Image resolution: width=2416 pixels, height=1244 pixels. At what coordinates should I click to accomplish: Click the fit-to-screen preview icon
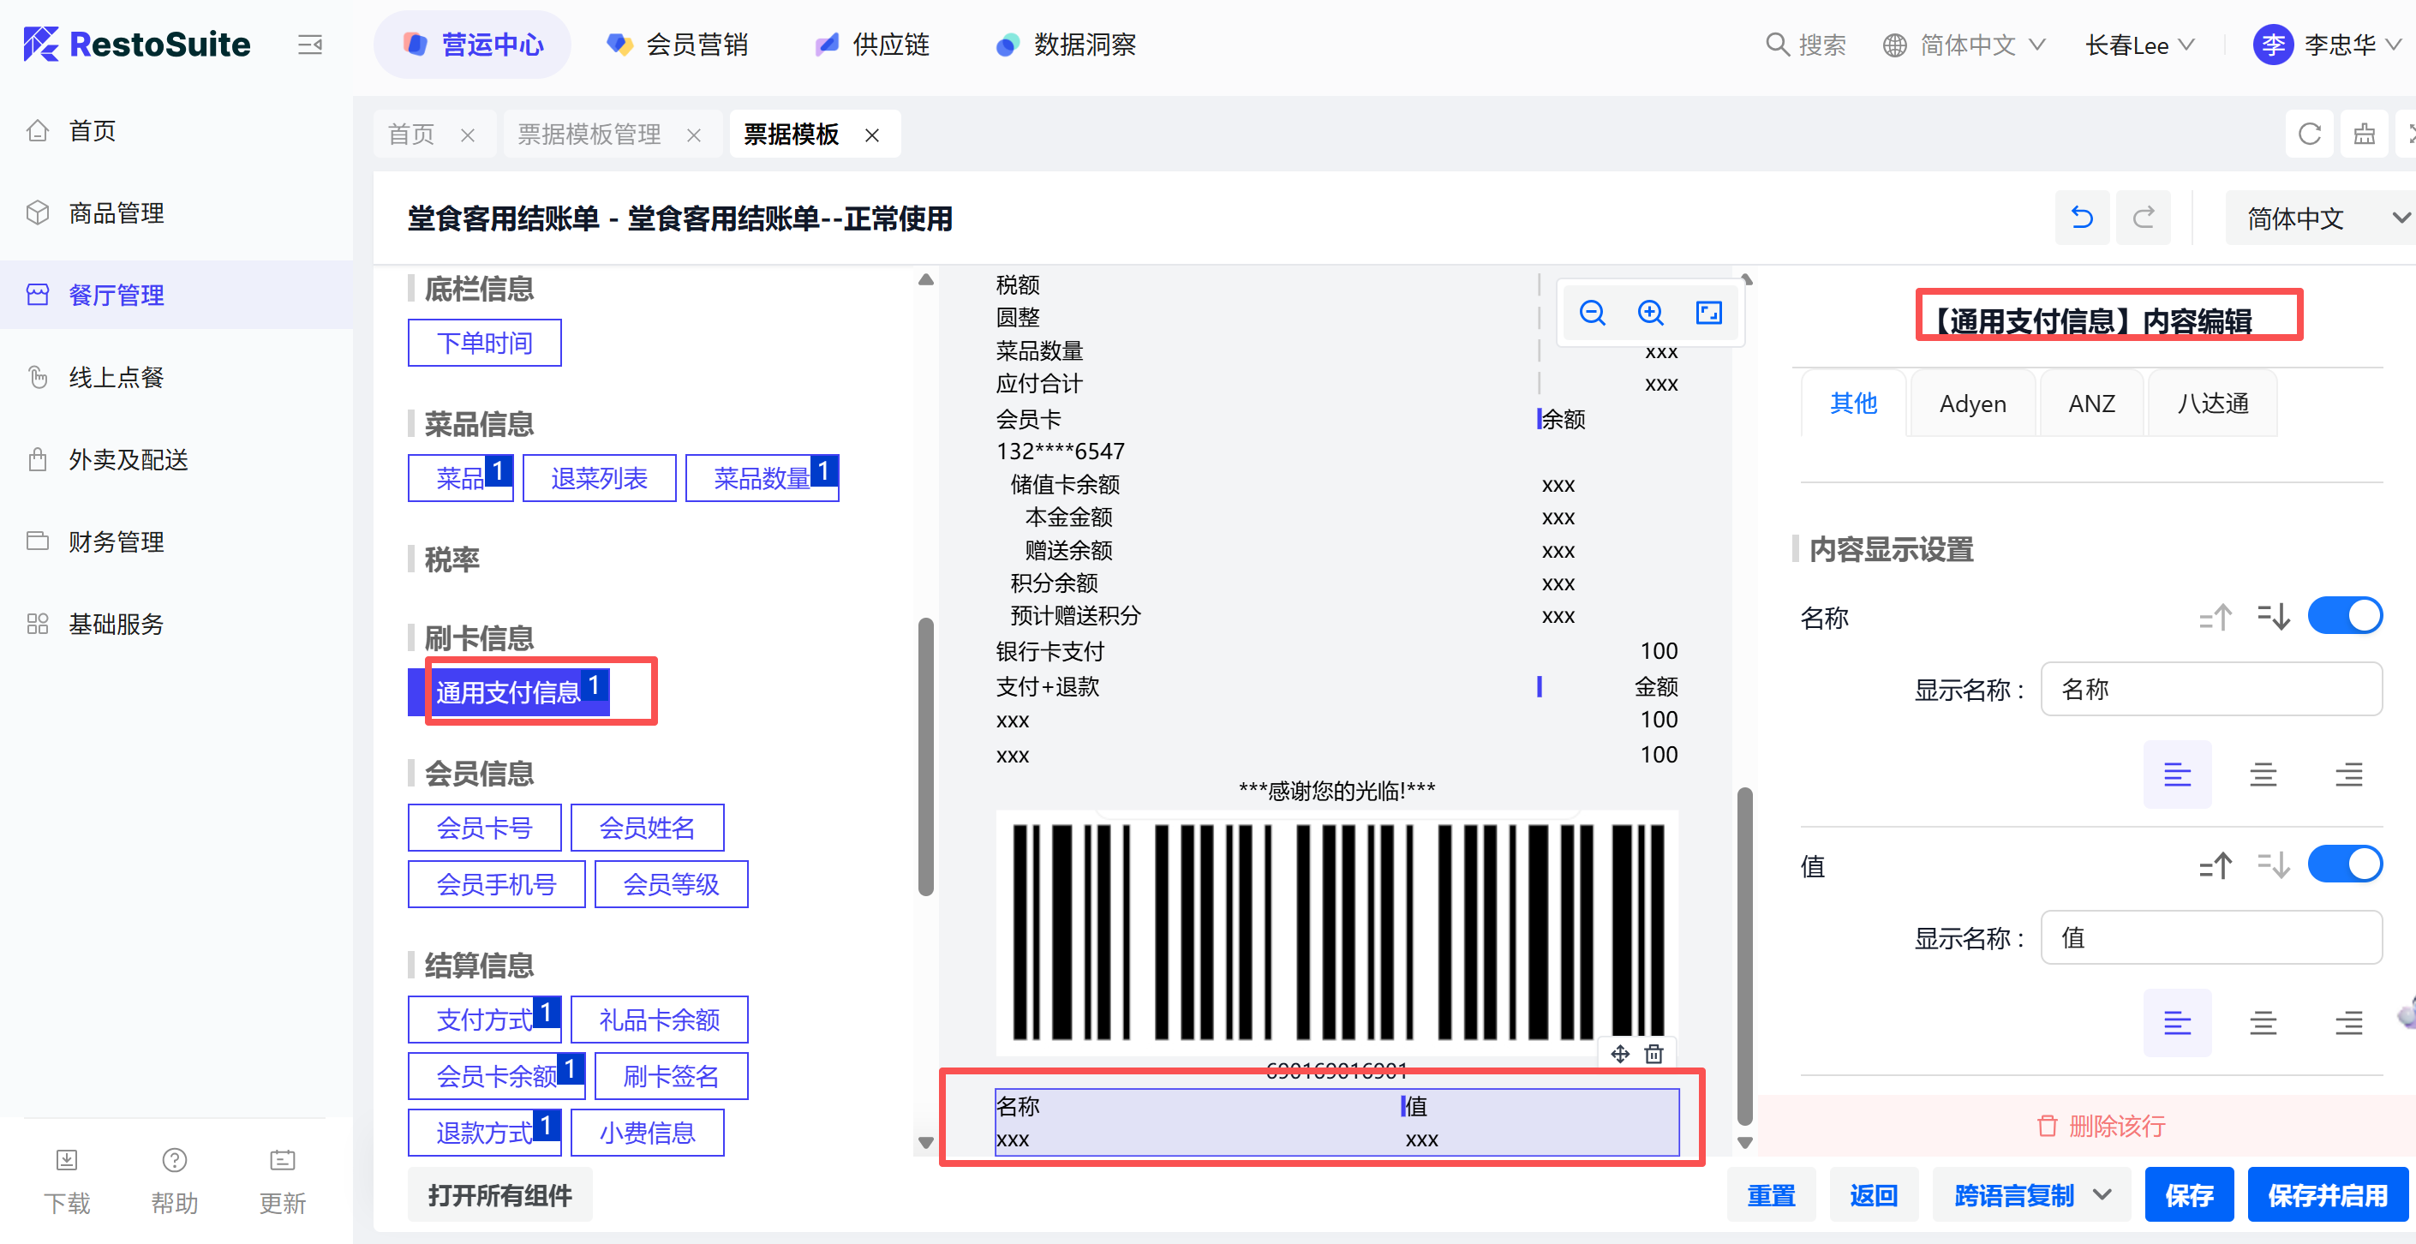coord(1707,313)
